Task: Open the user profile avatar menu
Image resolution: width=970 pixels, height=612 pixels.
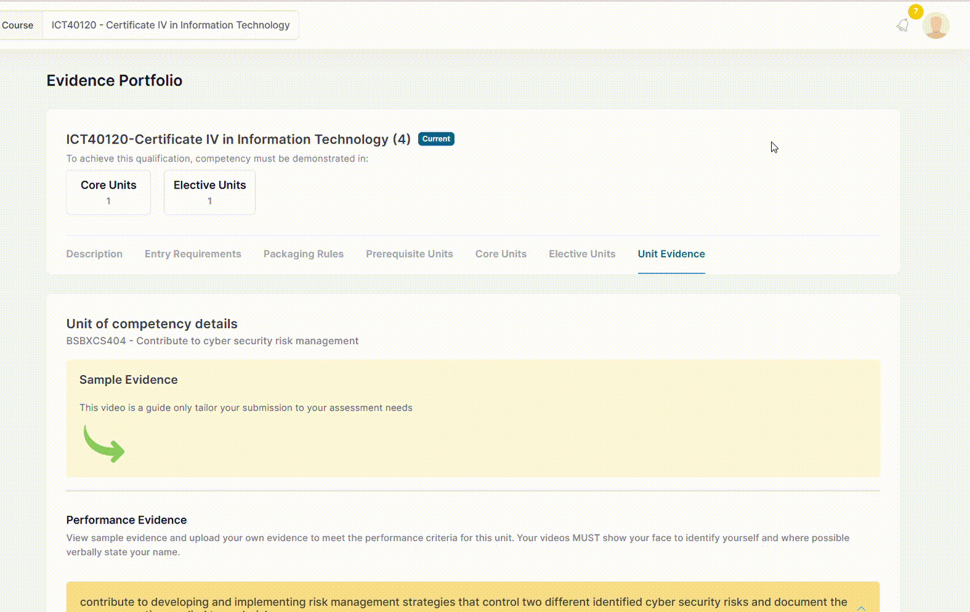Action: (936, 26)
